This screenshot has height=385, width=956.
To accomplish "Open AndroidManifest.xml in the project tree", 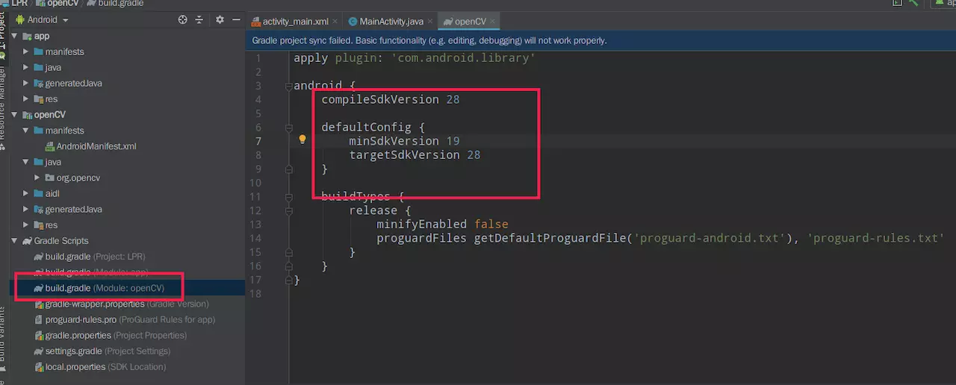I will 96,146.
